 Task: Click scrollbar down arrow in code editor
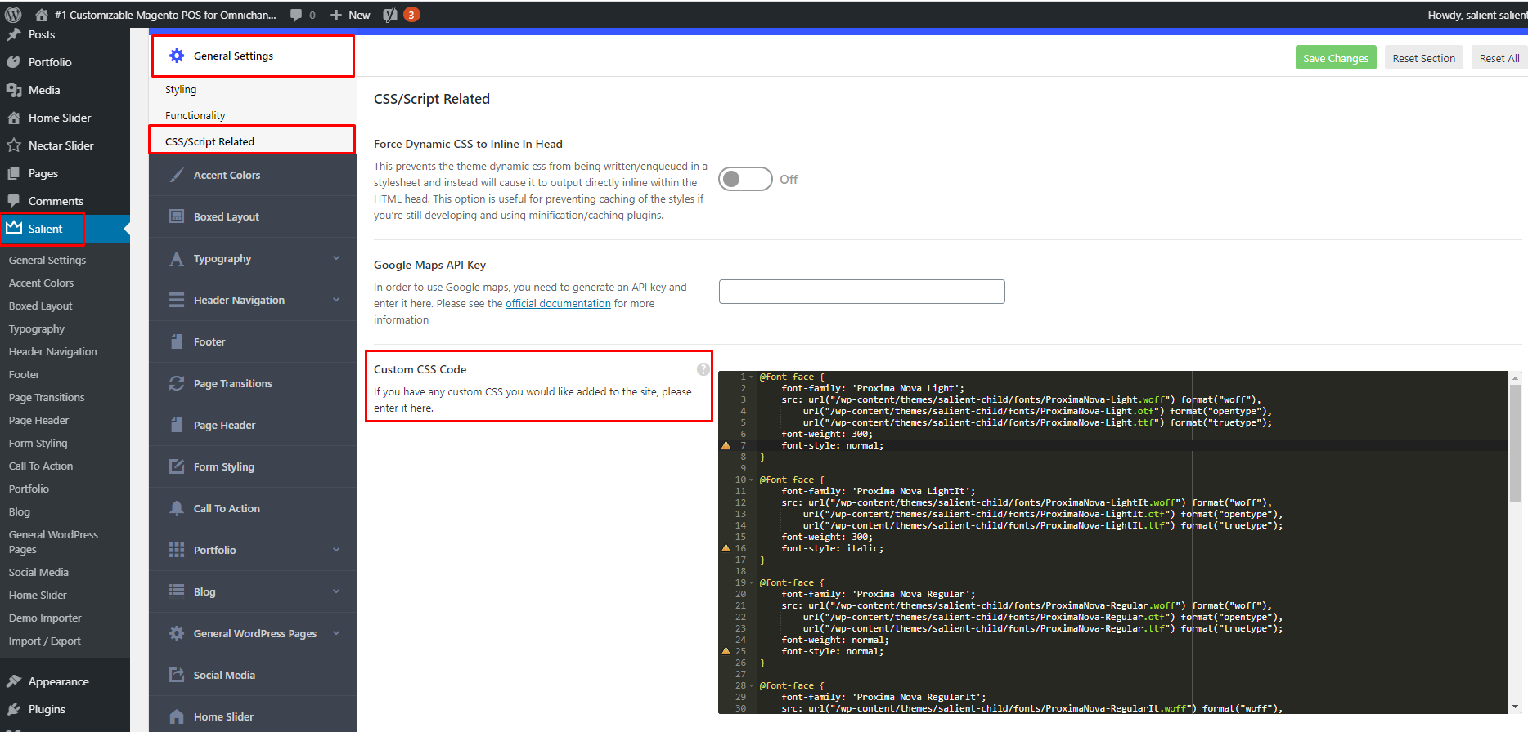1515,707
